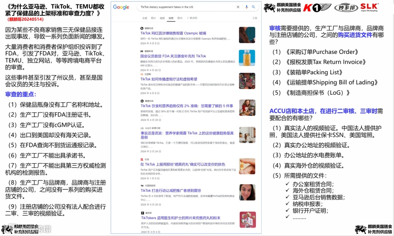Click the thumbnail beside the Ozempic result
The image size is (394, 236).
(247, 35)
